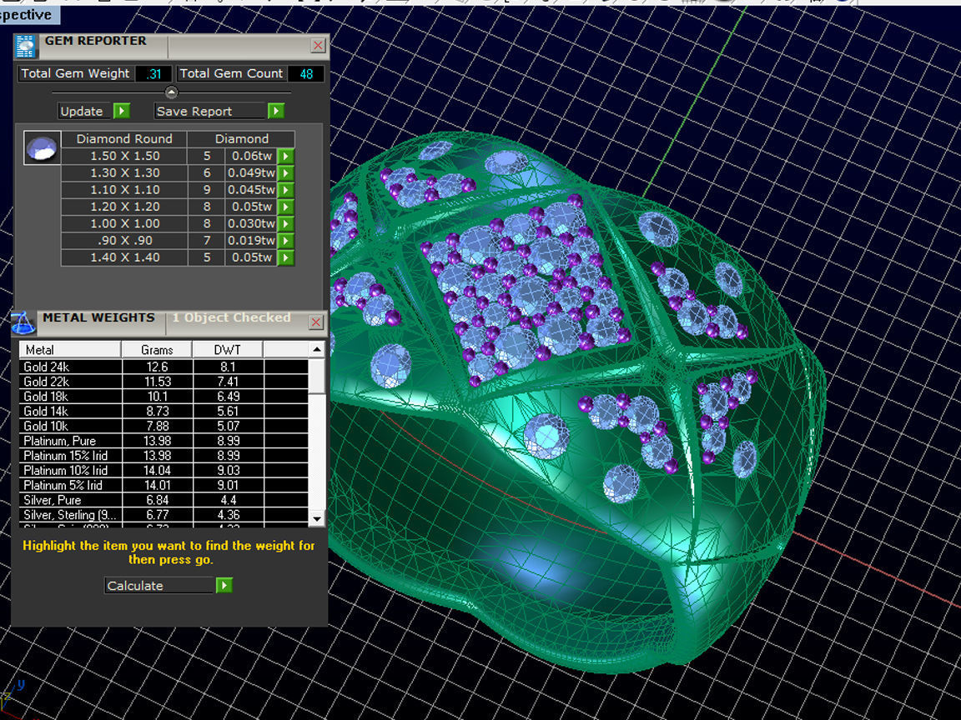This screenshot has height=720, width=961.
Task: Select the Platinum, Pure row
Action: 164,441
